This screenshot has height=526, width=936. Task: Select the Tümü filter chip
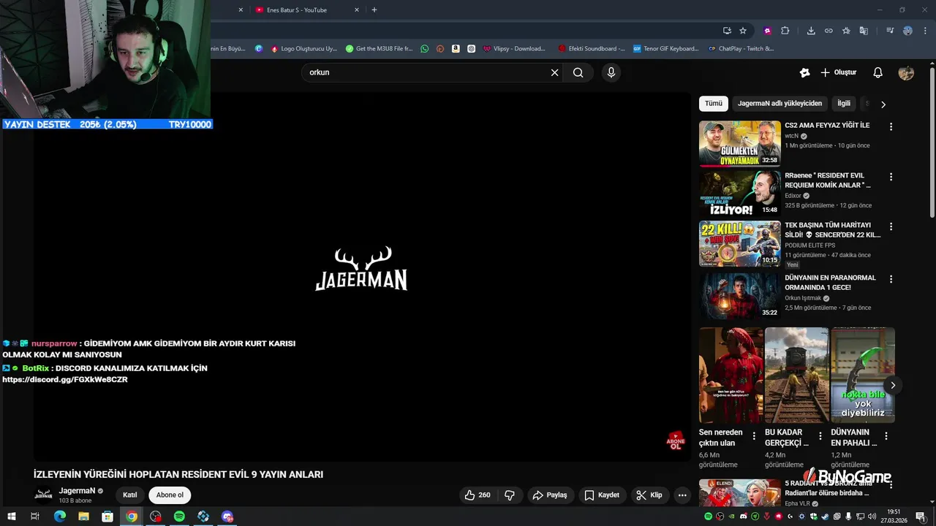point(713,104)
